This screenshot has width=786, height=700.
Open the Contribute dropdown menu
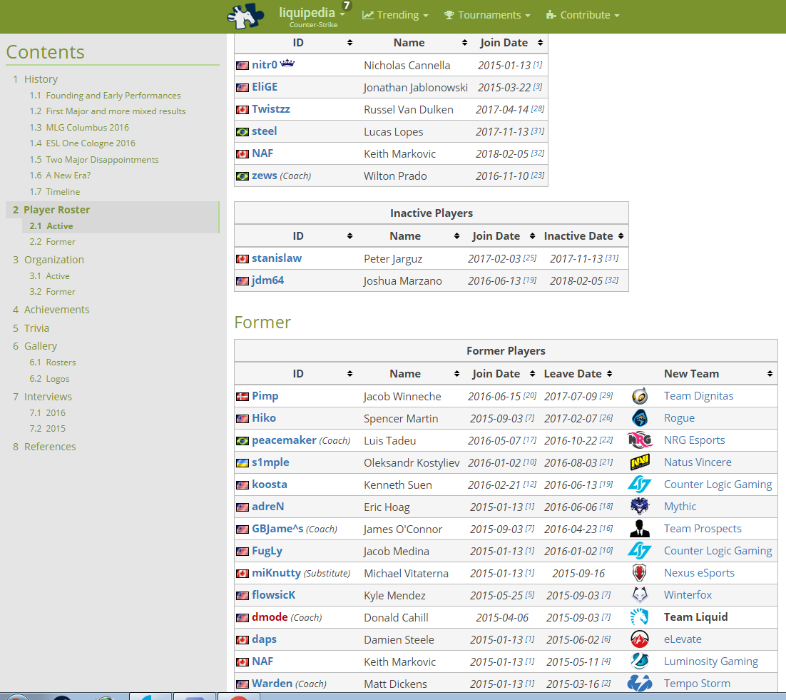[583, 15]
